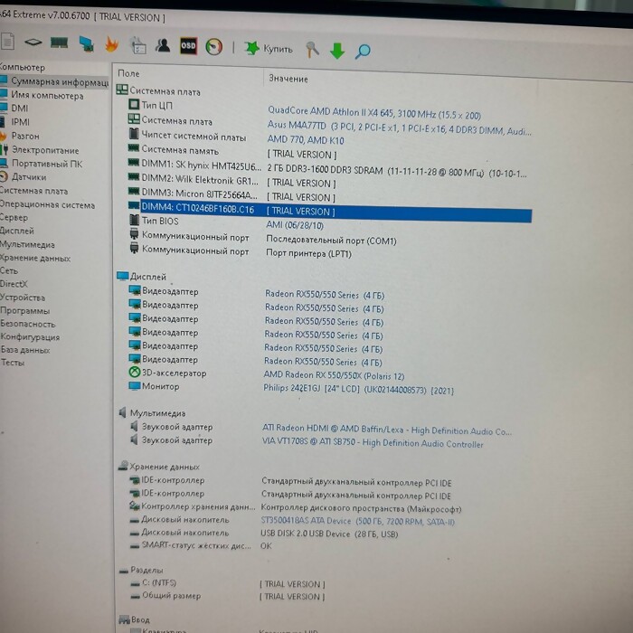Open Конфигурация sidebar category

pos(30,337)
